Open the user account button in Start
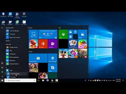This screenshot has height=94, width=126. 2,63
